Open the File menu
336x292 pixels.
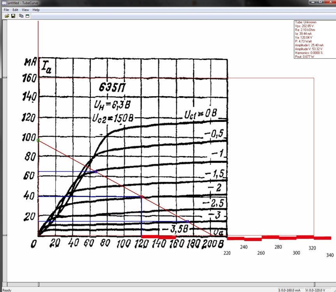pyautogui.click(x=6, y=9)
